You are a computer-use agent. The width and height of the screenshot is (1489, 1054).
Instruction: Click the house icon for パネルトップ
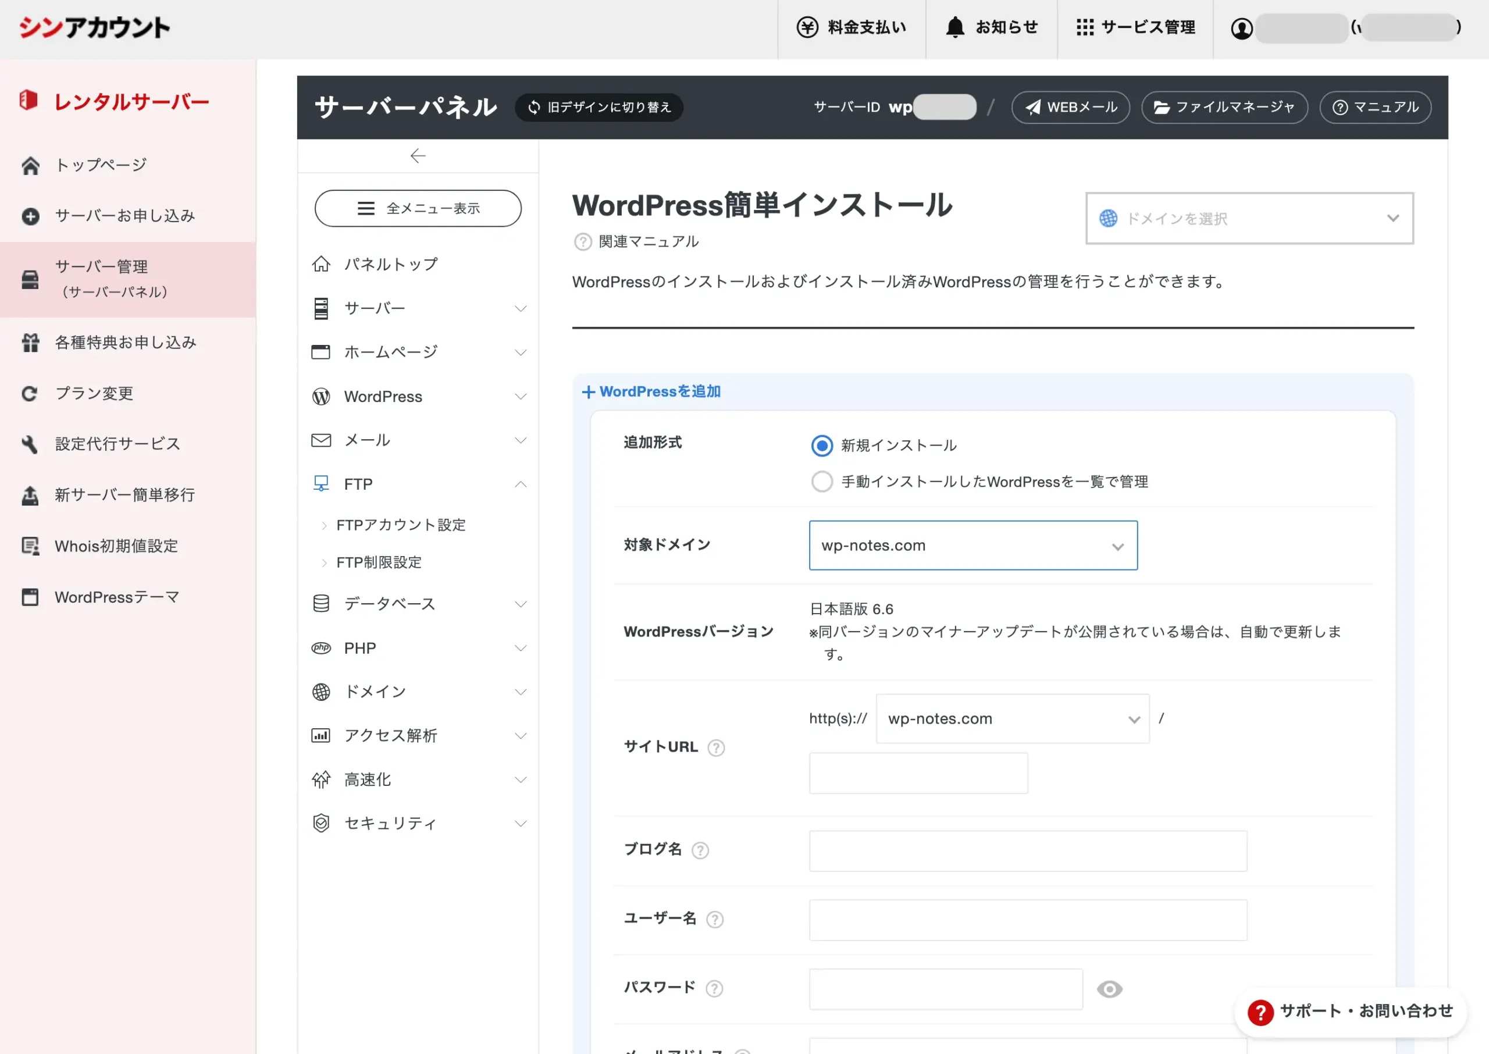[321, 264]
